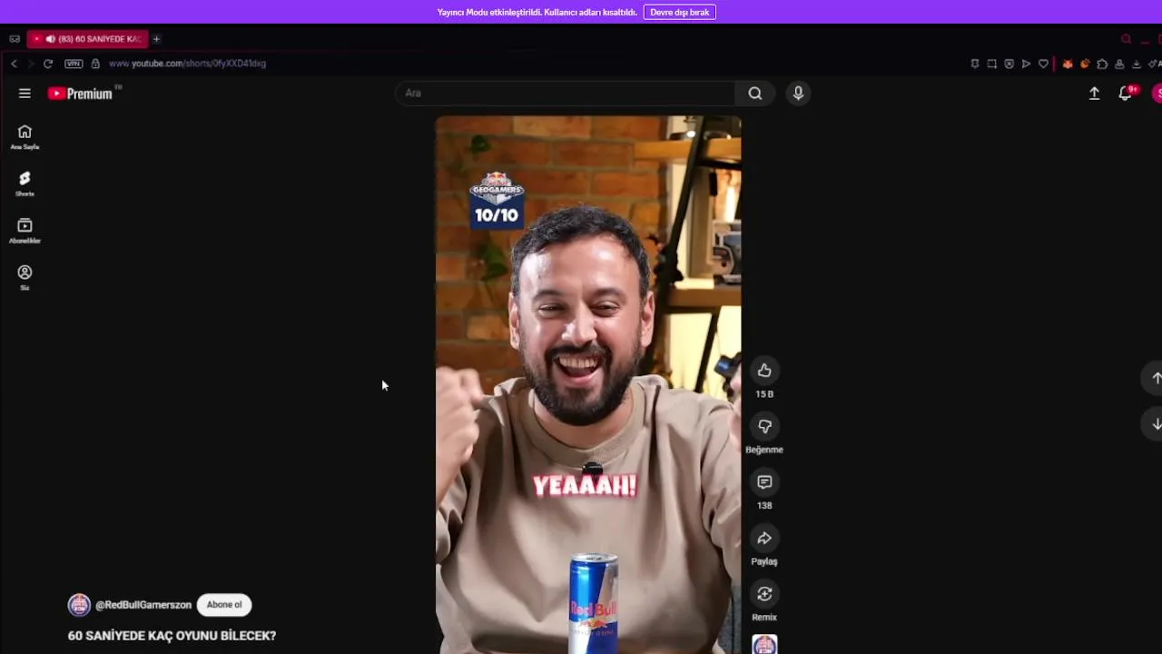Click the Ara search input field
The width and height of the screenshot is (1162, 654).
[x=565, y=93]
